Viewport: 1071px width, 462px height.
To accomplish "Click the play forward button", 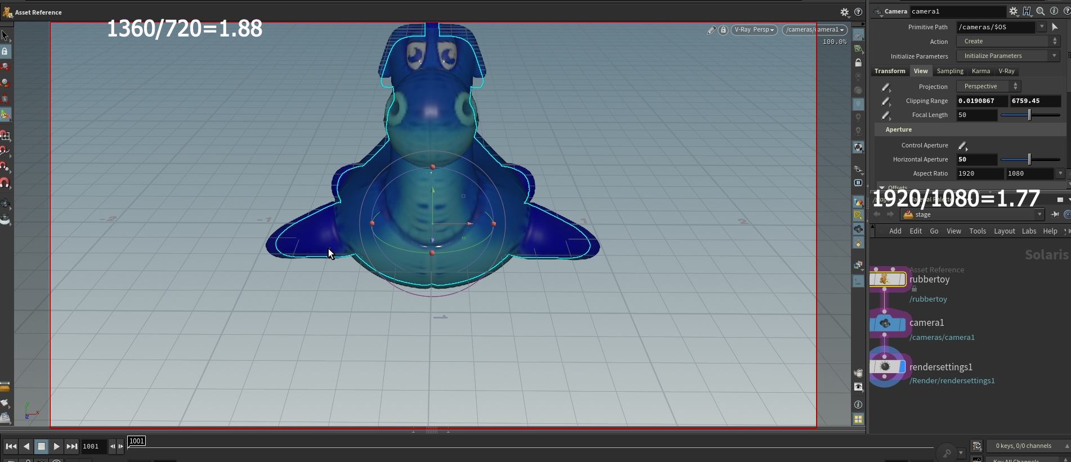I will [x=56, y=446].
